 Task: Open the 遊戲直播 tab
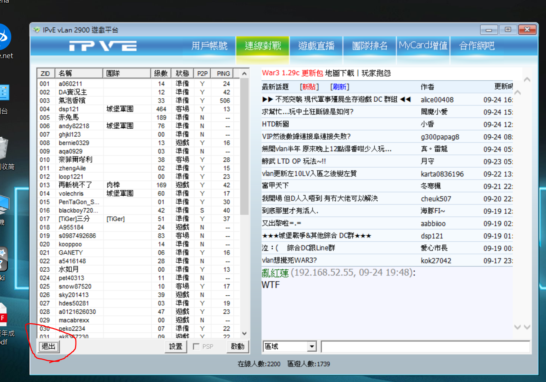[x=316, y=46]
